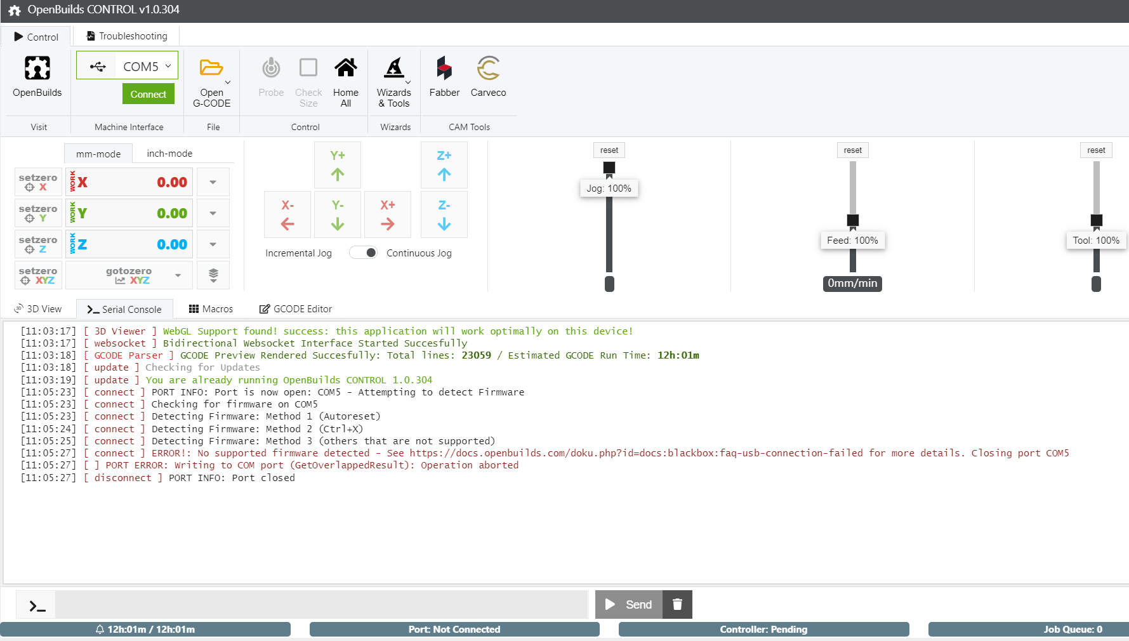Click the console prompt icon

click(x=37, y=606)
